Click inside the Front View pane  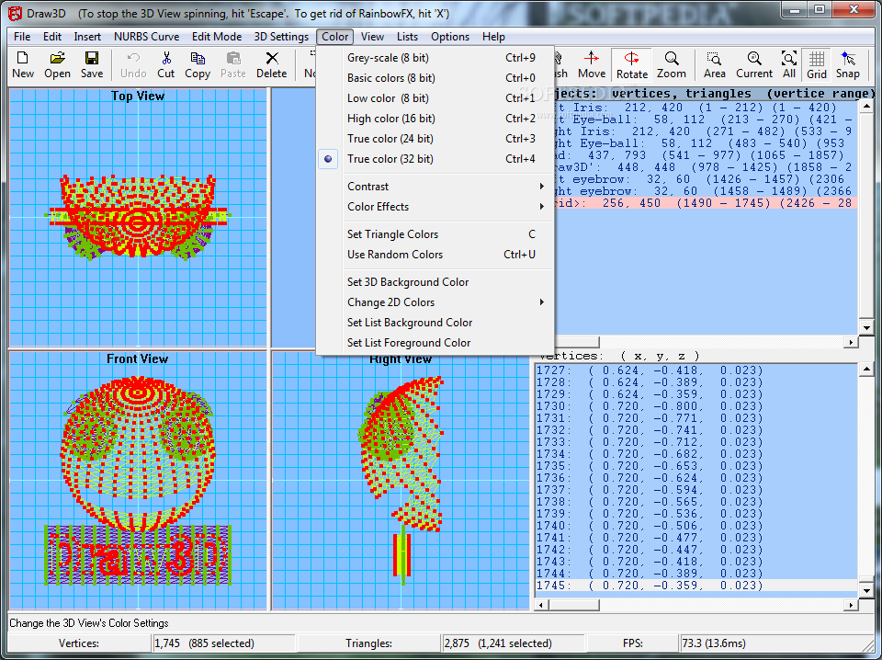tap(138, 481)
